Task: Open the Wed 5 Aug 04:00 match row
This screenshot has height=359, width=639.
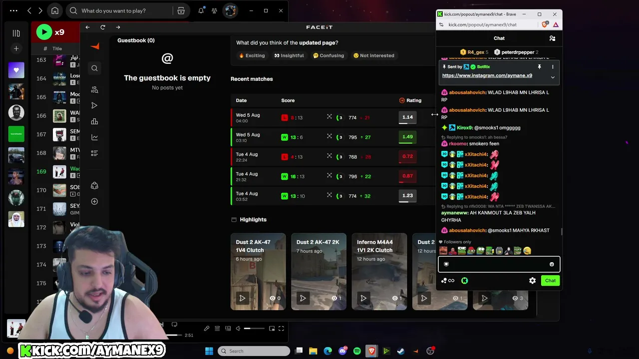Action: point(332,117)
